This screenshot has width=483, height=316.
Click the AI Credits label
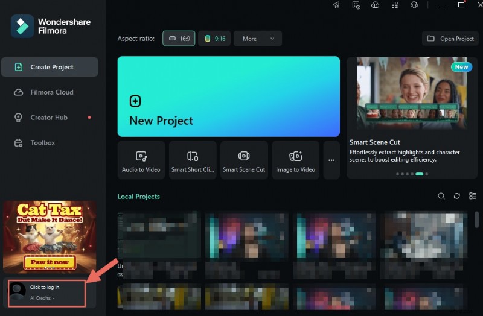(42, 298)
